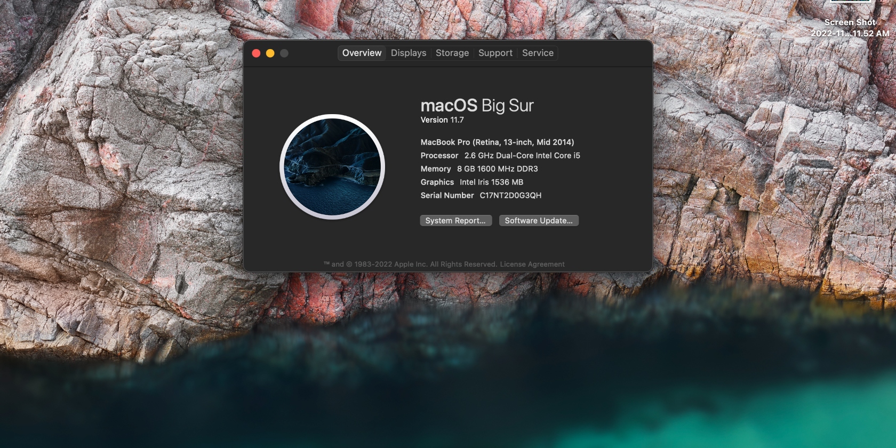
Task: Click the 8 GB 1600 MHz DDR3 value
Action: click(x=498, y=169)
